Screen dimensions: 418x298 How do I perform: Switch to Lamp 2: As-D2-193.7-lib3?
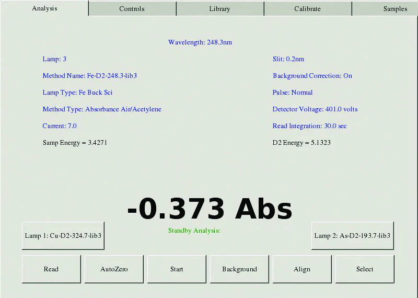click(352, 236)
